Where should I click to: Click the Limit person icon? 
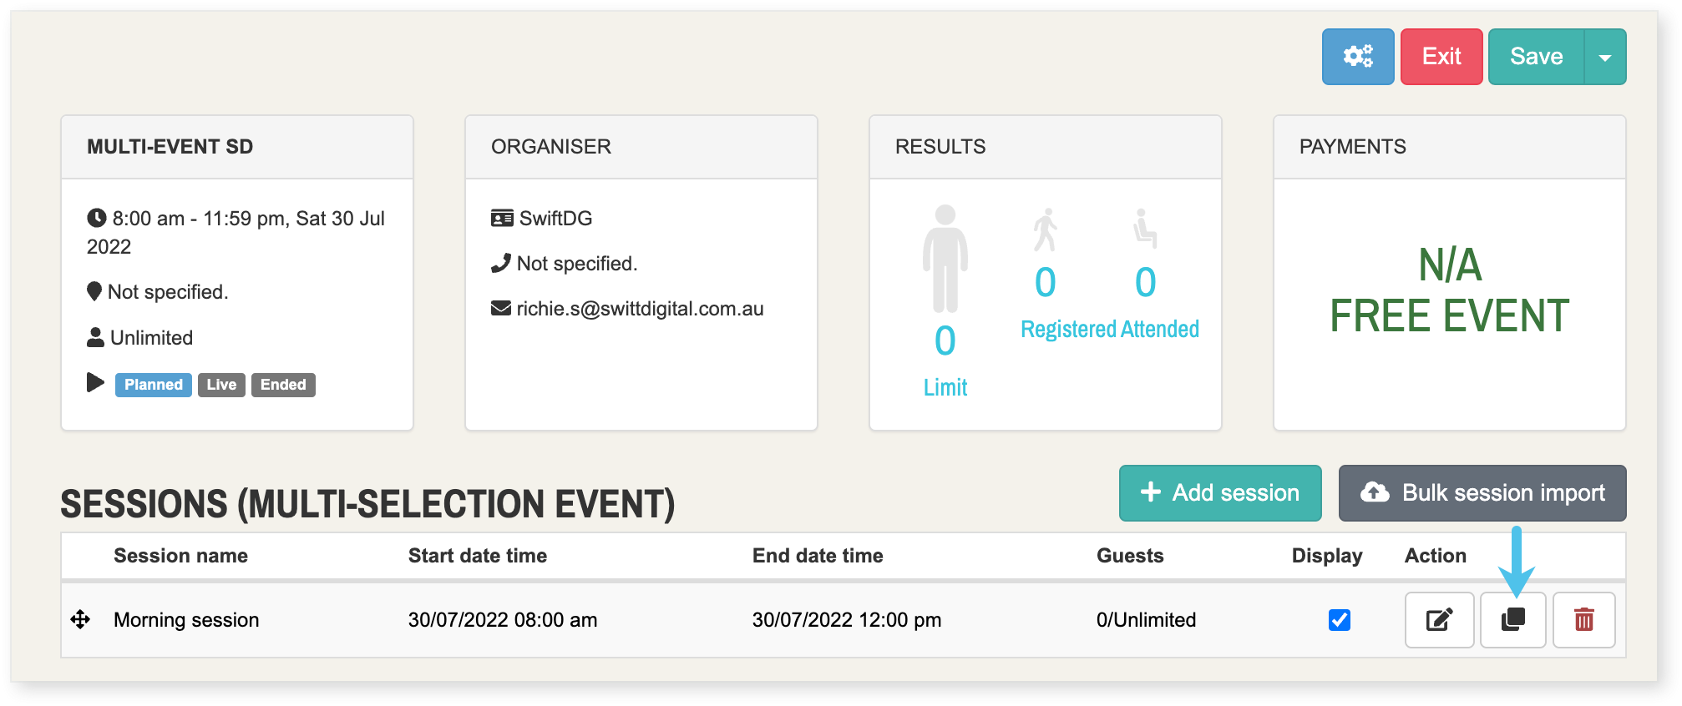[945, 259]
